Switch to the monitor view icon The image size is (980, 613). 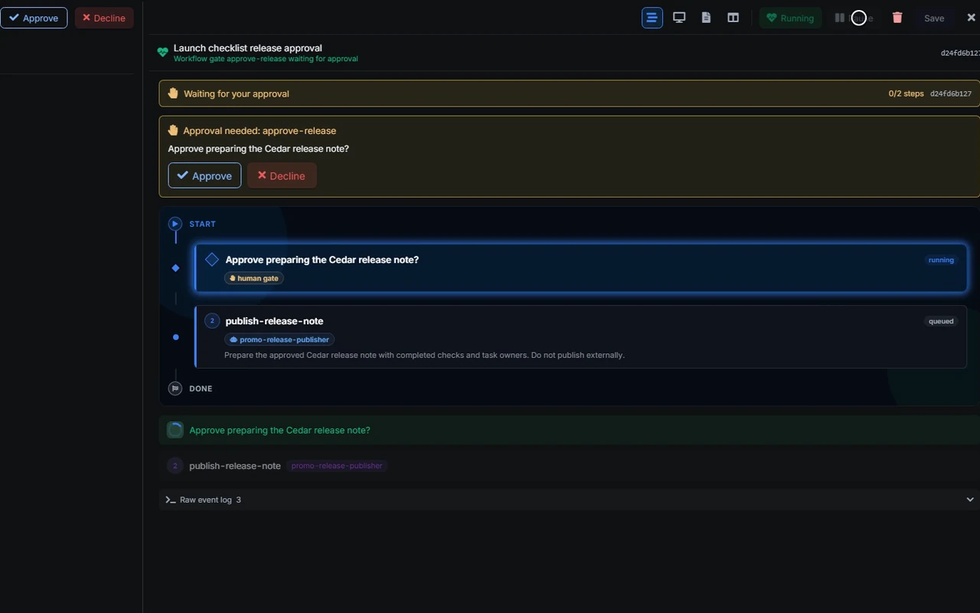pyautogui.click(x=679, y=18)
